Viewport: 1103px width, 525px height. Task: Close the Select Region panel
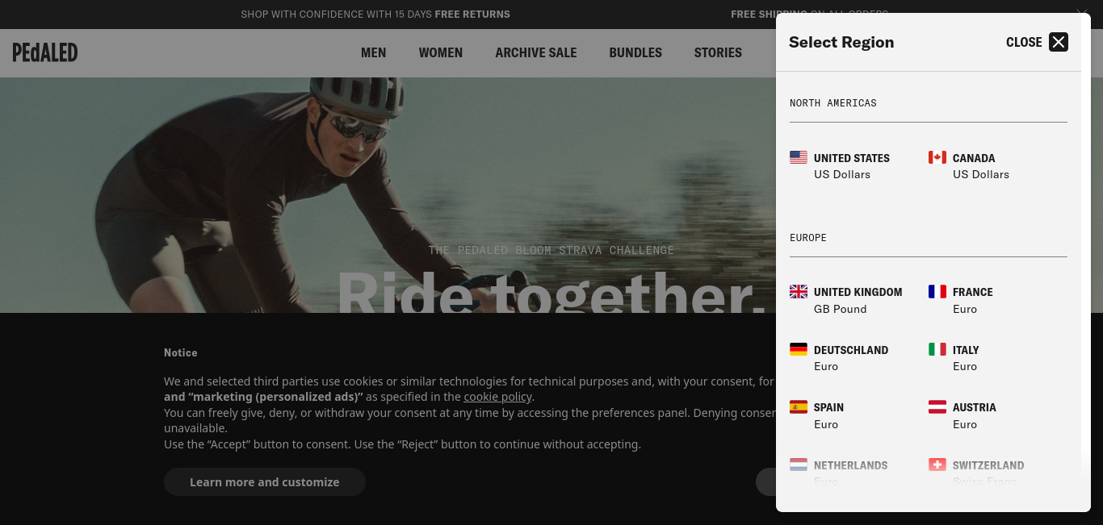coord(1058,42)
